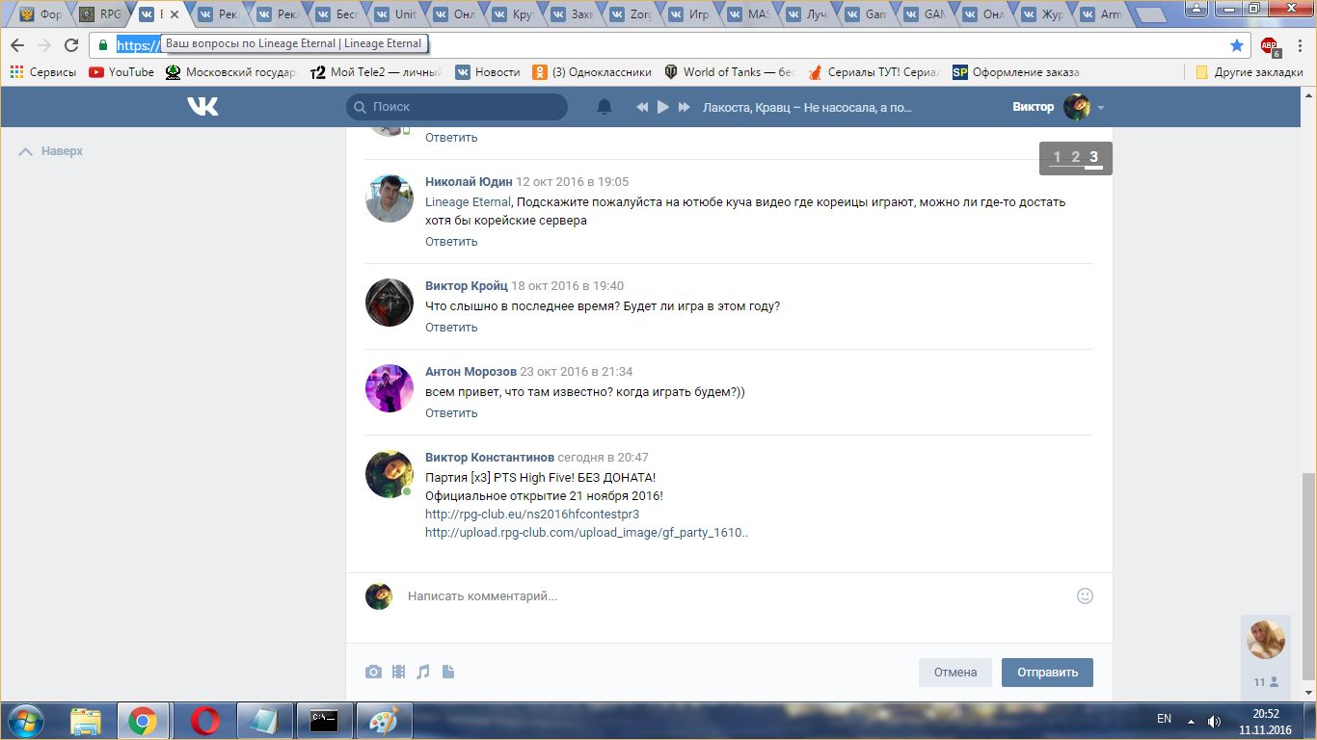Open the Другие закладки bookmarks folder

click(1250, 72)
